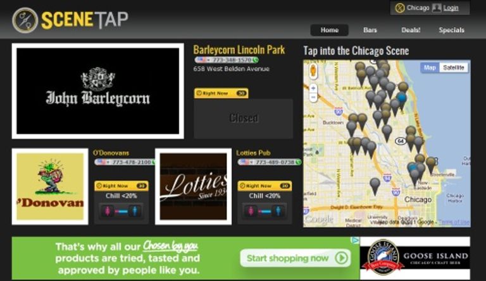Switch the map to Map view

430,68
